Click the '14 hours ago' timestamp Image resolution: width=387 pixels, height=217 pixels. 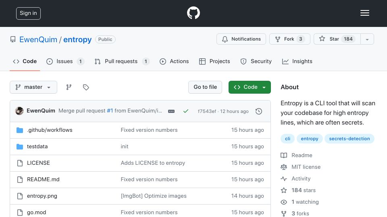[247, 196]
